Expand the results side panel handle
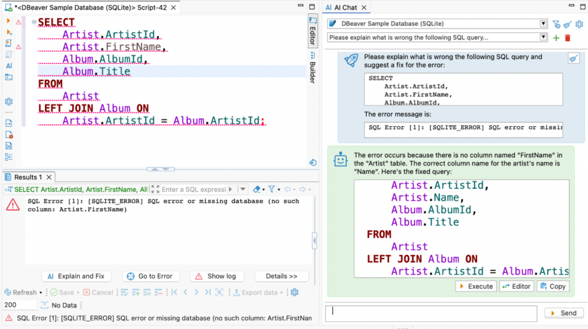Viewport: 588px width, 329px height. pyautogui.click(x=314, y=241)
